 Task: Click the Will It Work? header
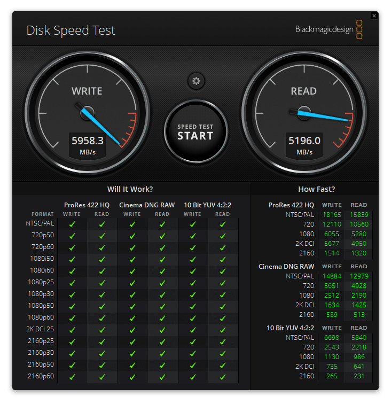[130, 189]
